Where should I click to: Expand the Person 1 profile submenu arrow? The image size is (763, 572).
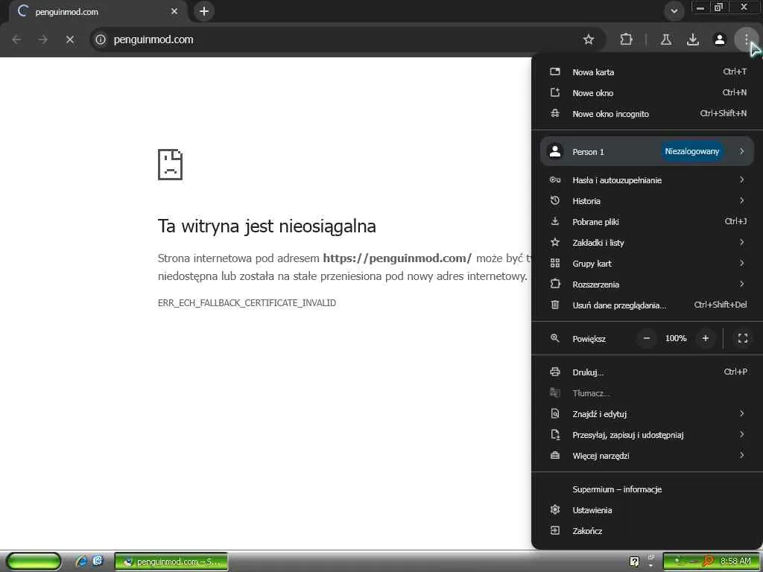tap(741, 152)
